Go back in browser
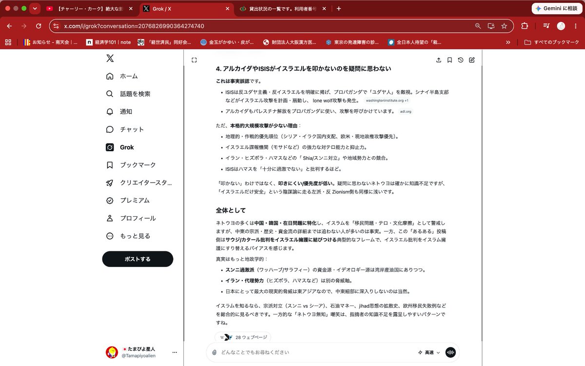The image size is (585, 366). (10, 26)
